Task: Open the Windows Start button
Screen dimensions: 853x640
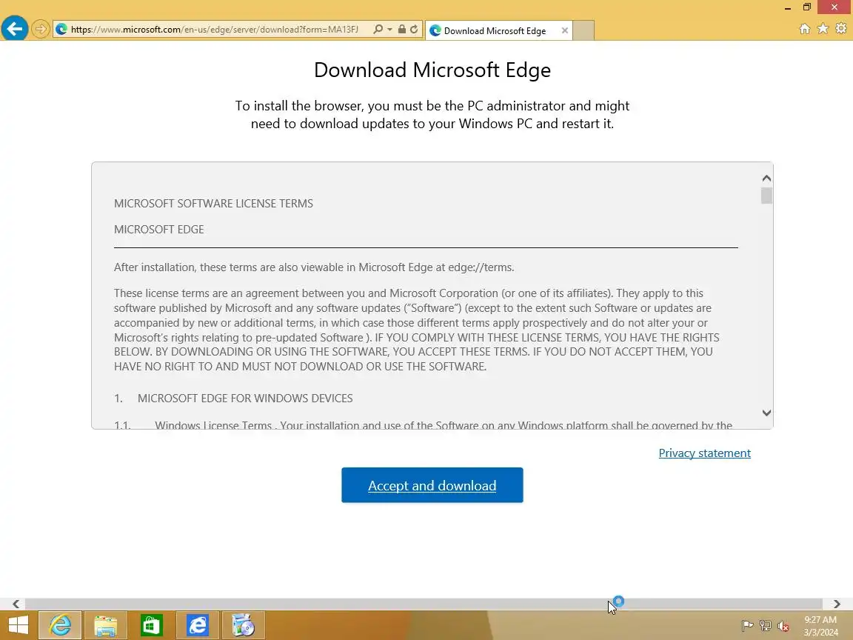Action: (18, 625)
